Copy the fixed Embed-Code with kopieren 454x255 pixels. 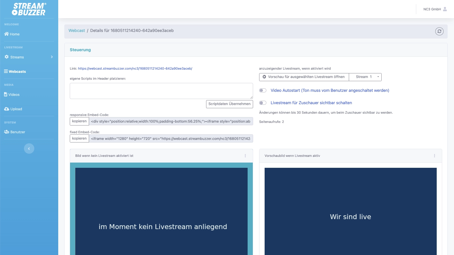(79, 138)
